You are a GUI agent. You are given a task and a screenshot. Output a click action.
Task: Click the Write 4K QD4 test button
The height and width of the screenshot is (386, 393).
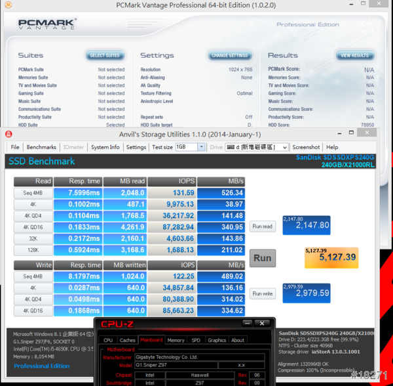click(x=33, y=299)
